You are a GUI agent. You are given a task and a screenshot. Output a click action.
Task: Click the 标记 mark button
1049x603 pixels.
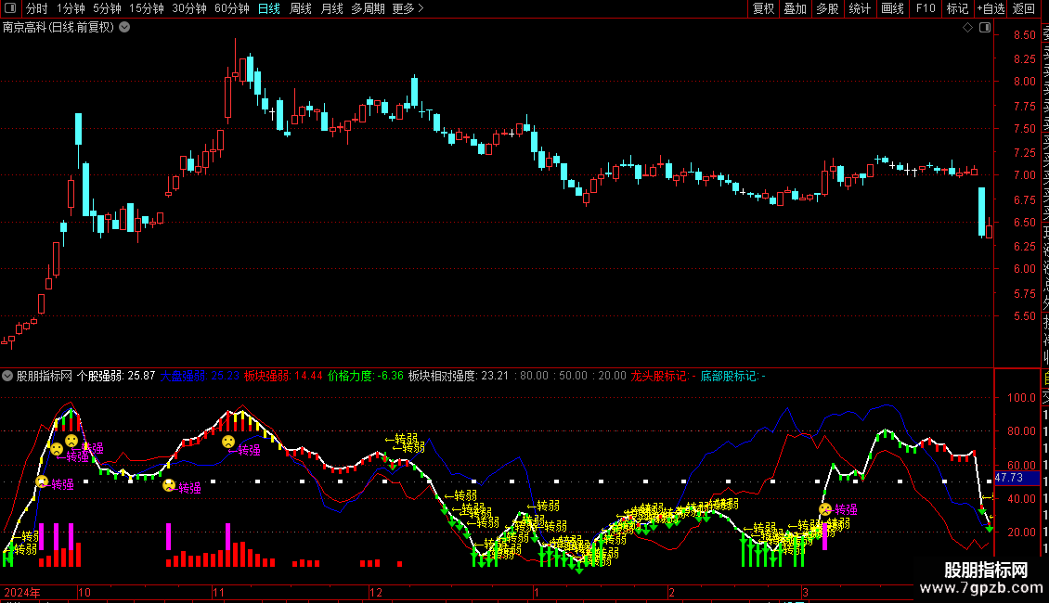point(957,8)
